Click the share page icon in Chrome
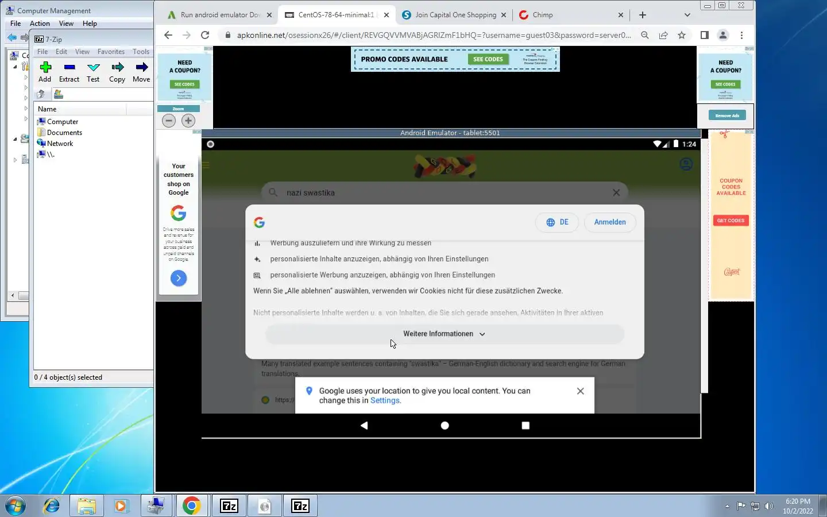 (663, 35)
